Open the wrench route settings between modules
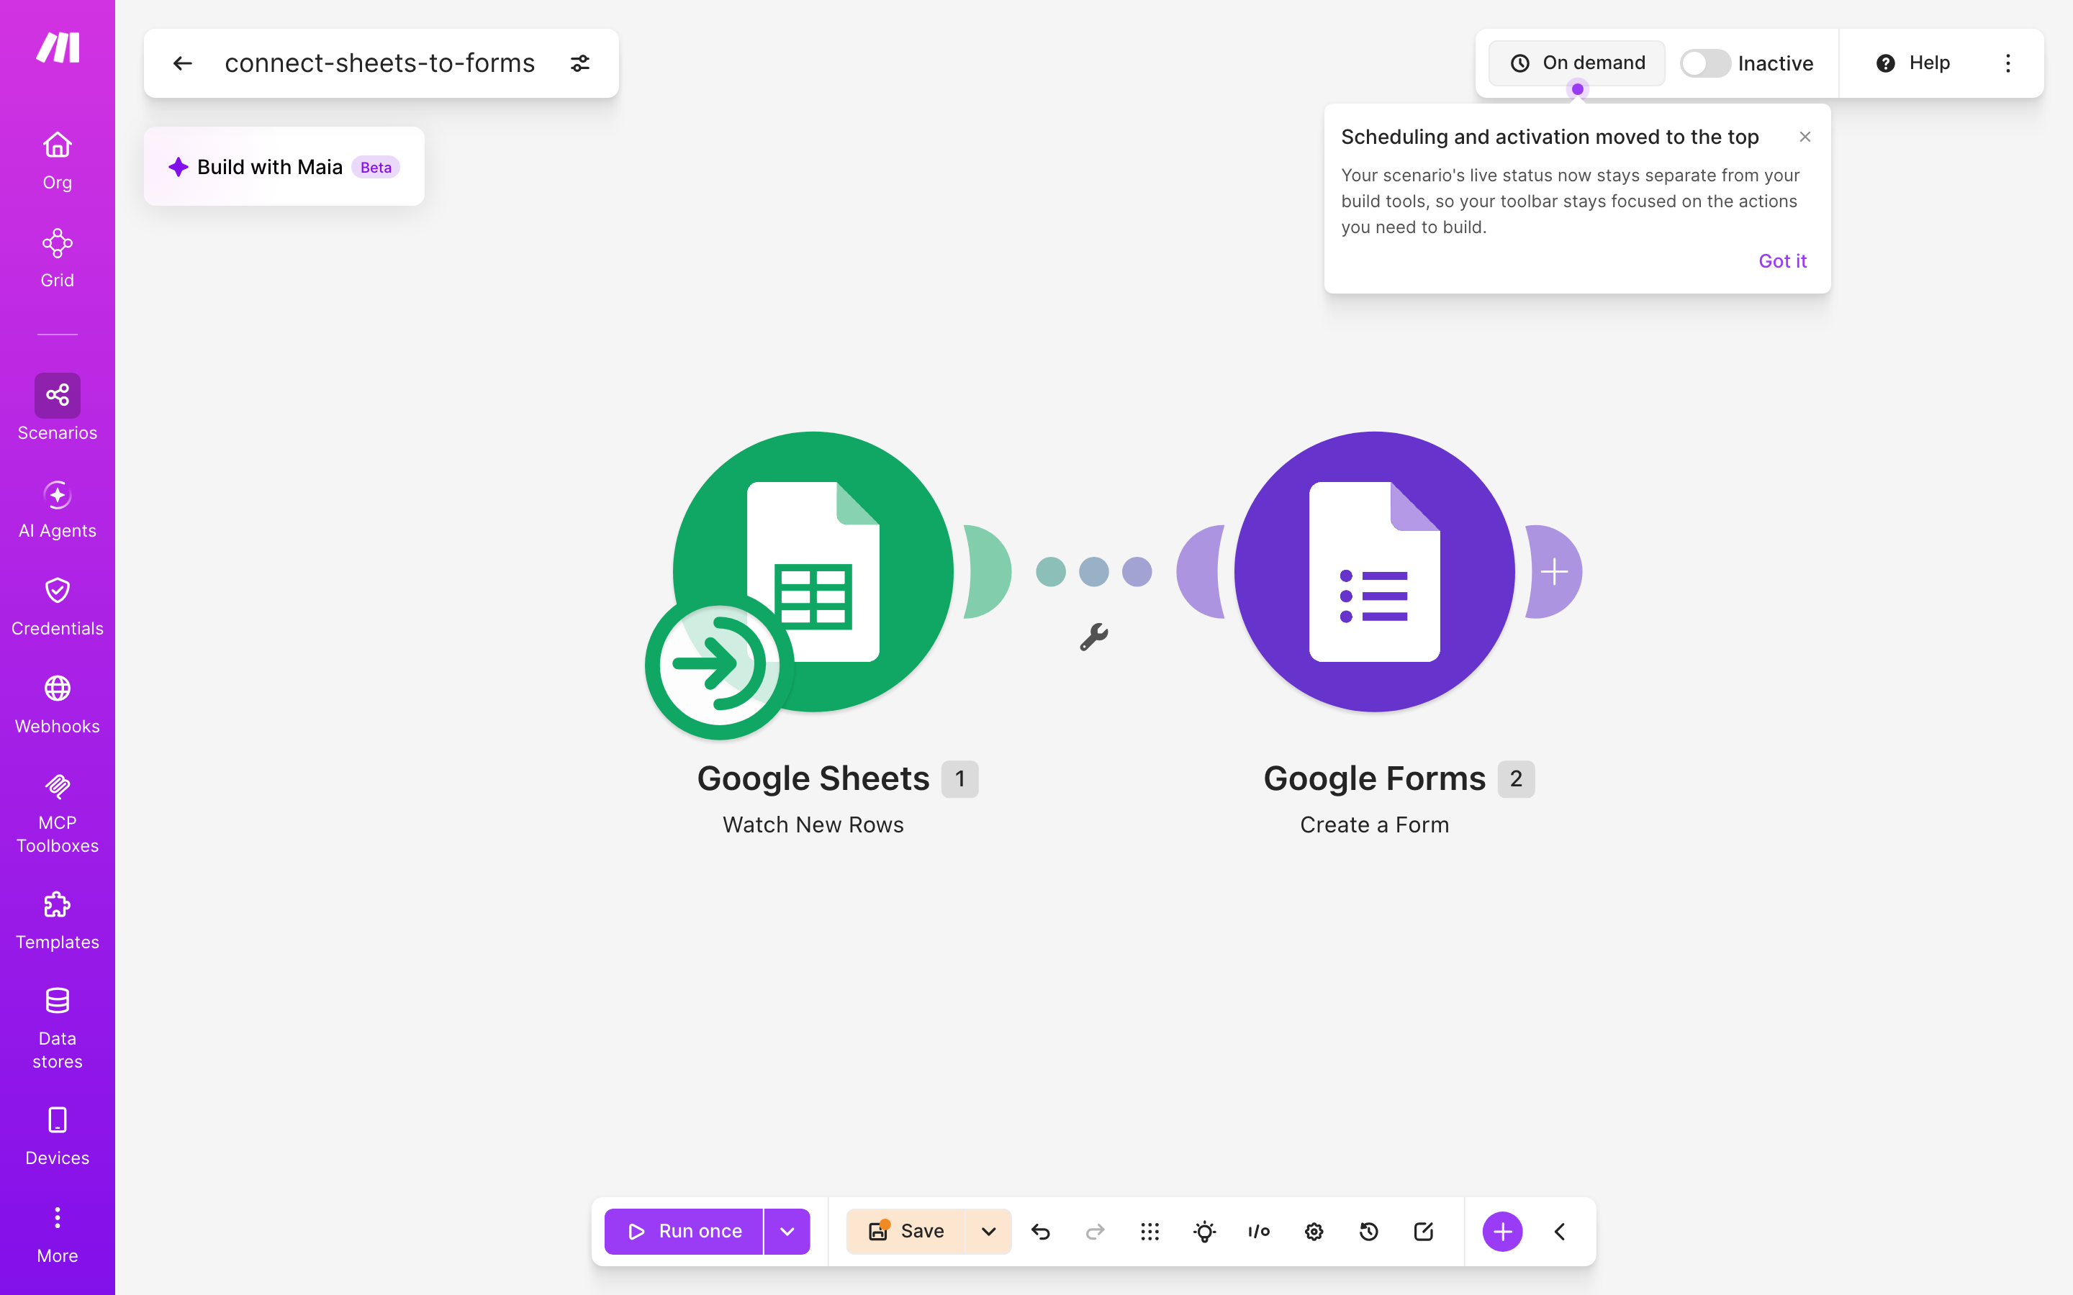The height and width of the screenshot is (1295, 2073). 1094,637
